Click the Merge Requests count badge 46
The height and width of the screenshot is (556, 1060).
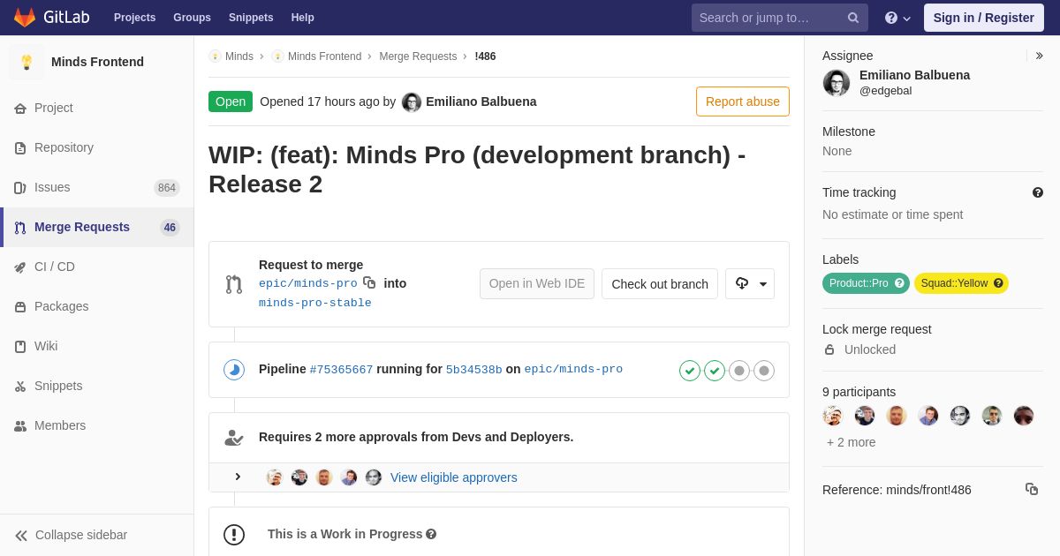[170, 227]
